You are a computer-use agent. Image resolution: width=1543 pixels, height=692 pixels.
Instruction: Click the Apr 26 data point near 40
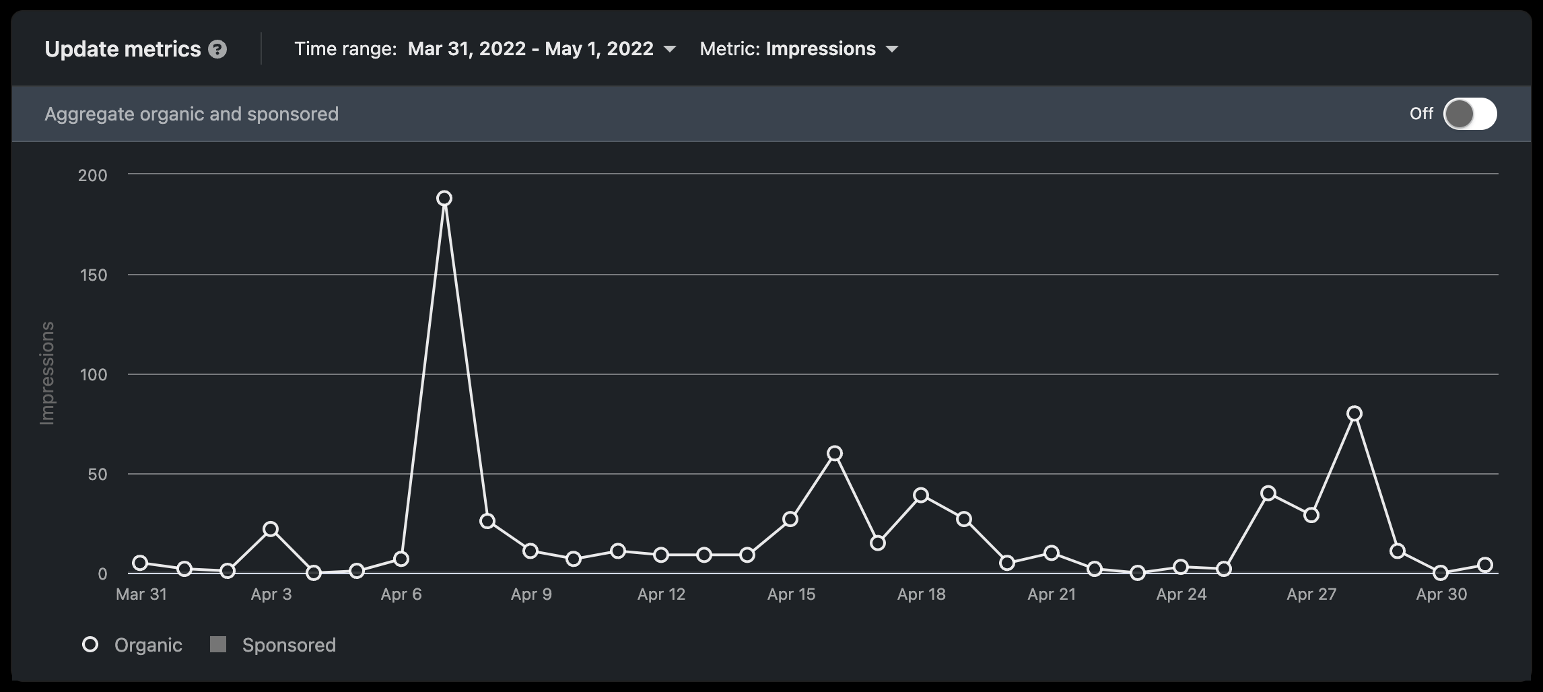coord(1268,493)
